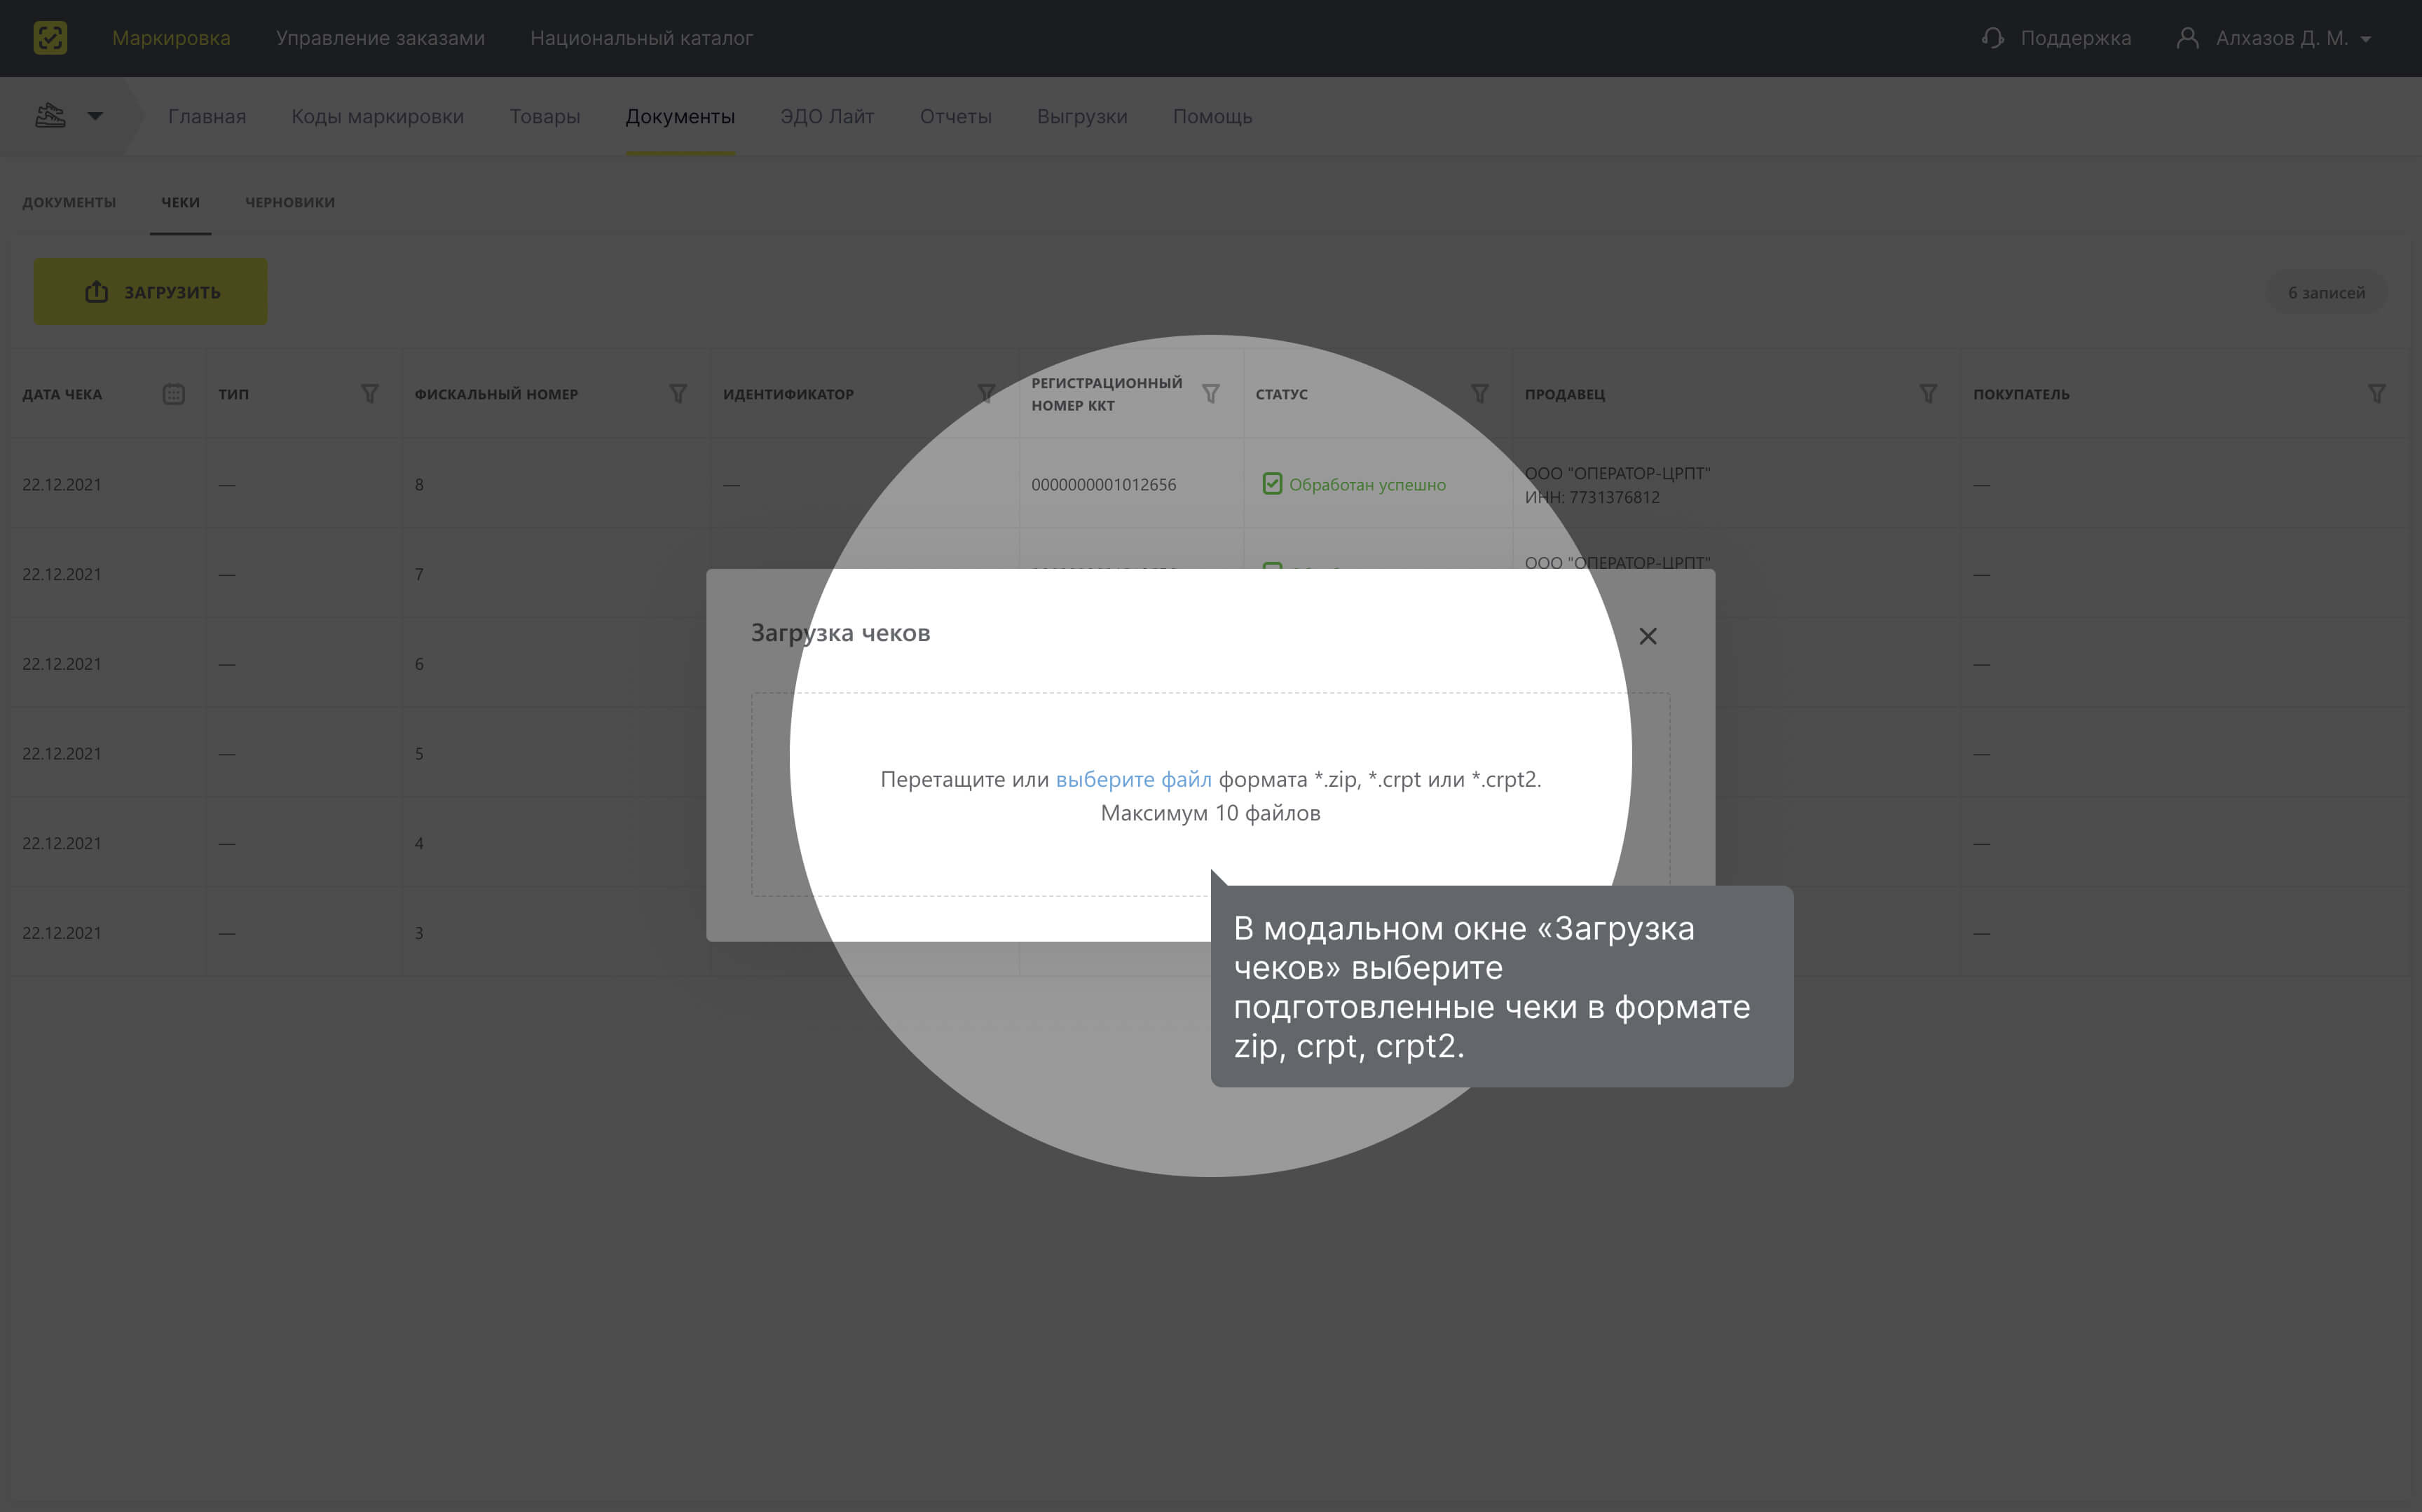Go to Управление заказами

(380, 38)
